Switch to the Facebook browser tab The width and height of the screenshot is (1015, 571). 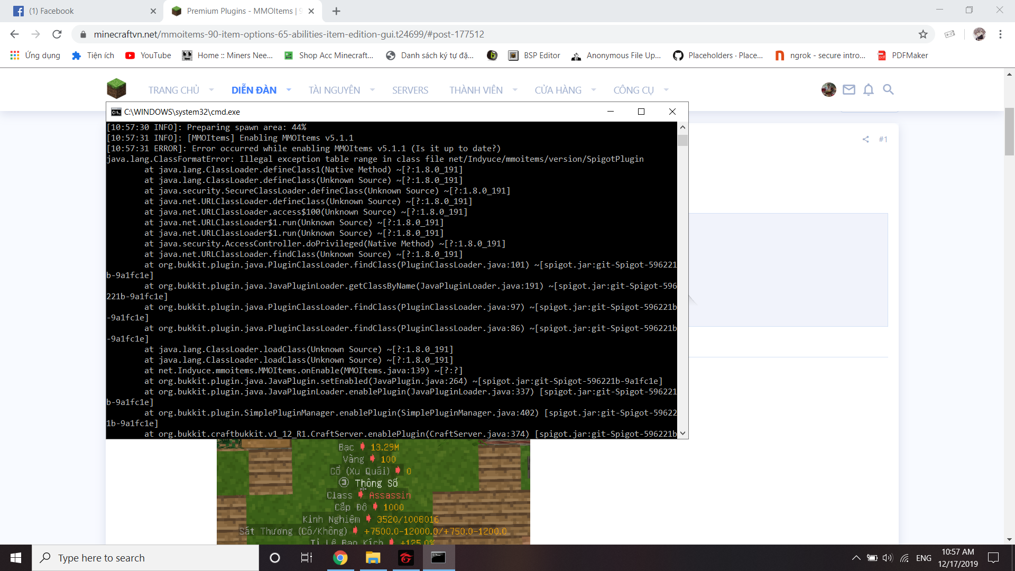coord(79,11)
